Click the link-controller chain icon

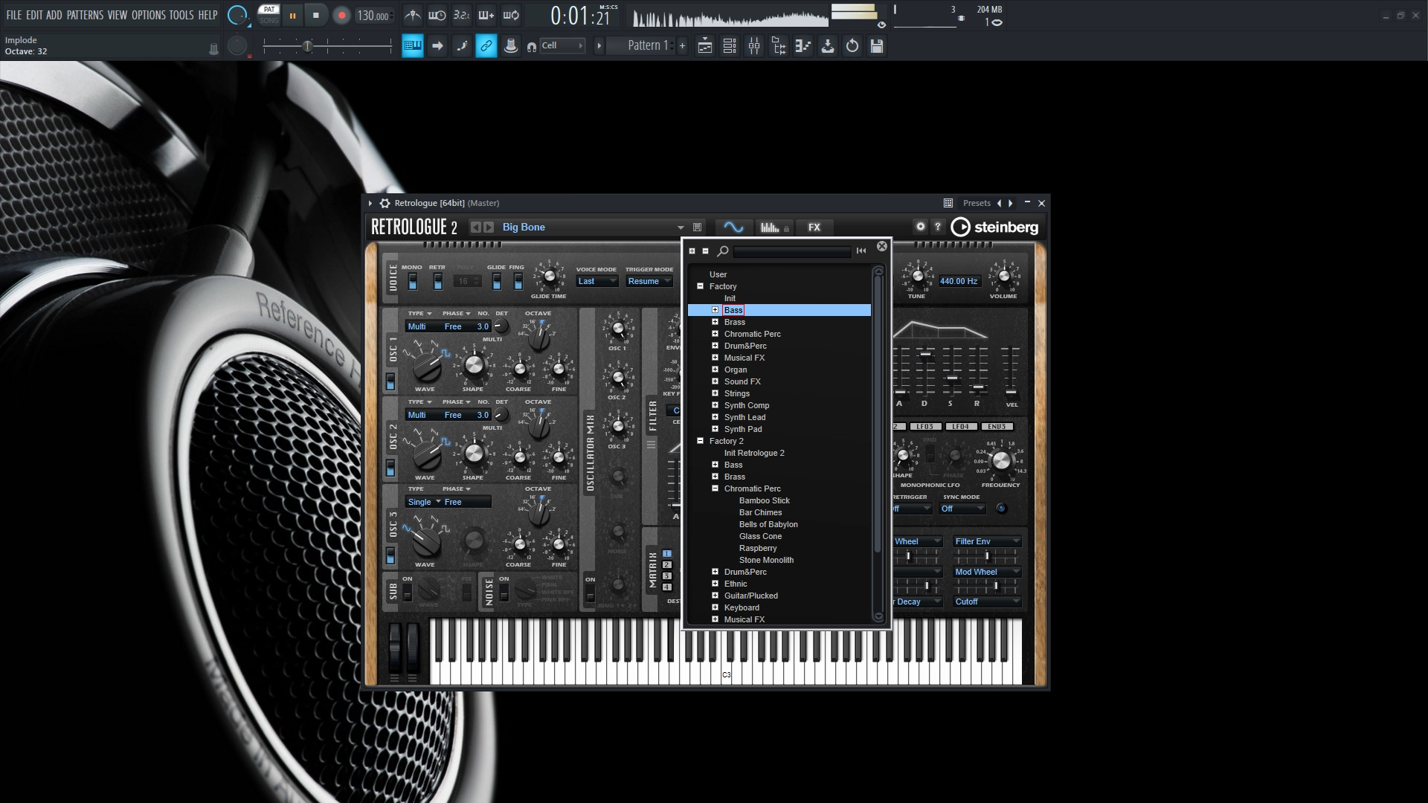point(486,46)
